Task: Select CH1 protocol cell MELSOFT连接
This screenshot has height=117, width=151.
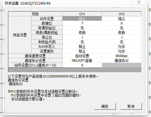Action: coord(82,61)
